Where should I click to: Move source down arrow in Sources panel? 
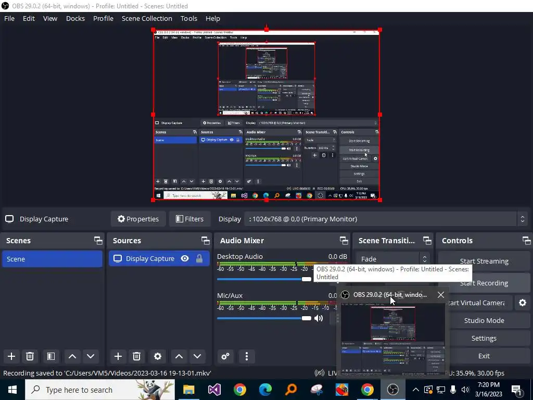point(197,356)
